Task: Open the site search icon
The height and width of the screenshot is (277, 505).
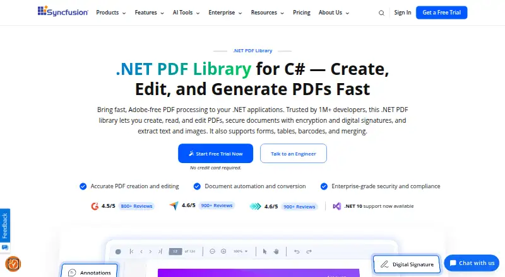Action: [381, 13]
